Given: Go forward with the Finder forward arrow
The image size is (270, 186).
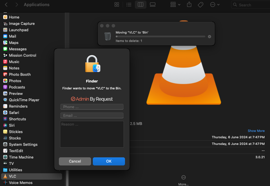Looking at the screenshot, I should click(x=17, y=5).
